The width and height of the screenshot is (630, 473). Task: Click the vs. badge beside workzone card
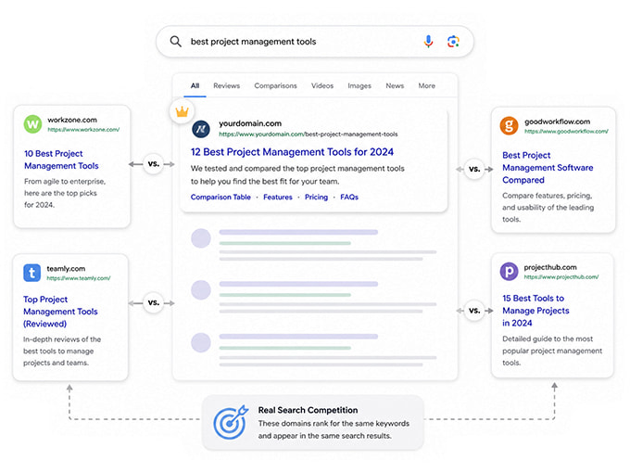tap(154, 164)
